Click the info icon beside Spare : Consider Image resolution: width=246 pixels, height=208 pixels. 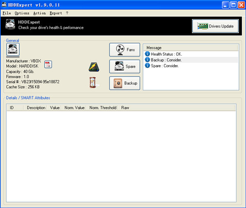coord(147,66)
